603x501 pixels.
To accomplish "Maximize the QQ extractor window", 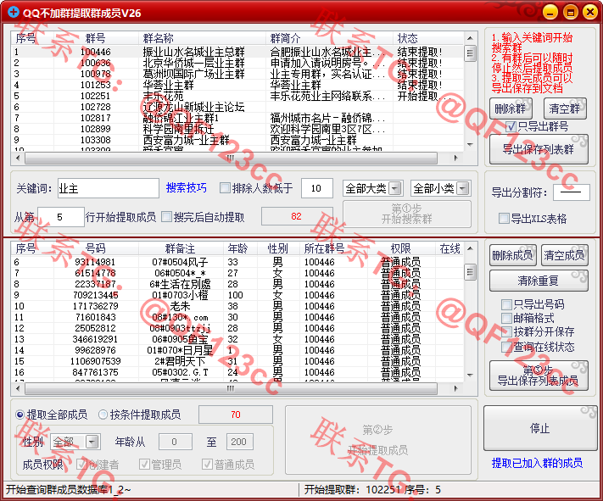I will pyautogui.click(x=570, y=12).
